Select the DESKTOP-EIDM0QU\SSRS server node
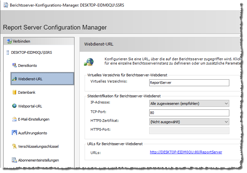Image resolution: width=247 pixels, height=173 pixels. [x=31, y=52]
